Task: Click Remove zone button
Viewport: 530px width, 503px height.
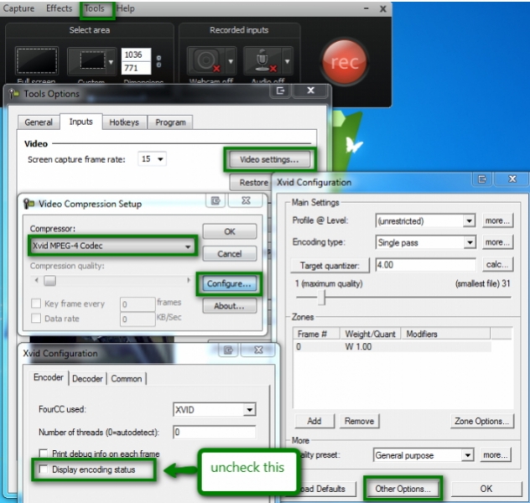Action: (x=359, y=421)
